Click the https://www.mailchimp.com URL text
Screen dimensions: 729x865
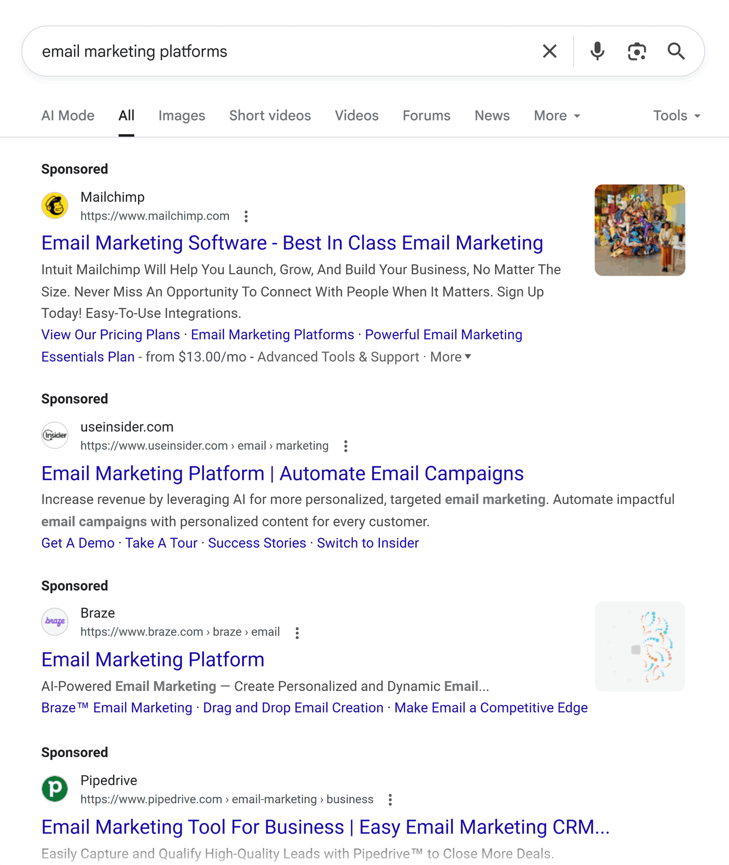pos(155,216)
